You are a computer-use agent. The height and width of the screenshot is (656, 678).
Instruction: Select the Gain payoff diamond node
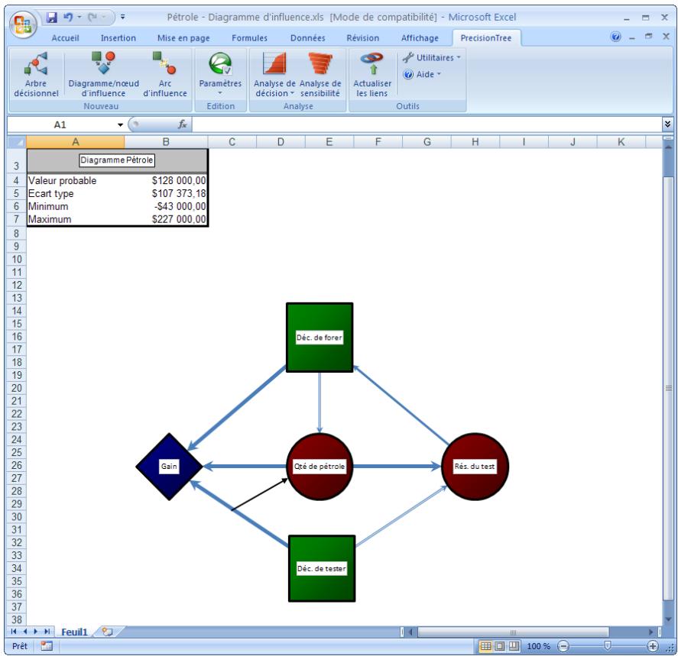point(170,467)
